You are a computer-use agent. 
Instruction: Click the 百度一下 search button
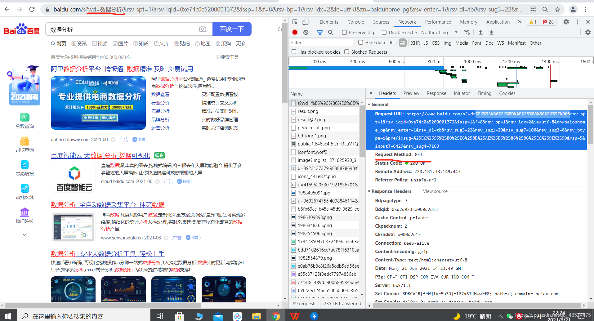coord(232,29)
